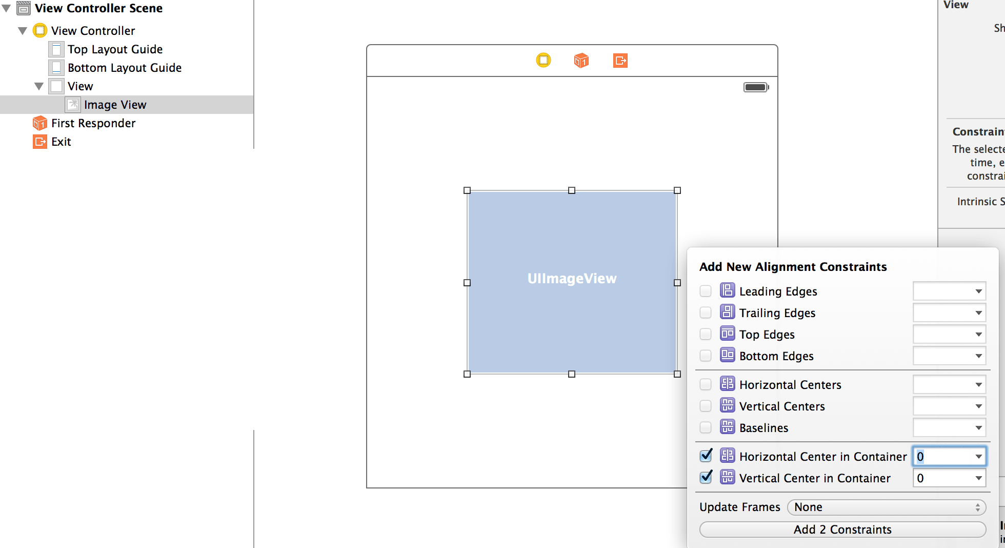
Task: Open the Vertical Centers value dropdown
Action: (x=978, y=406)
